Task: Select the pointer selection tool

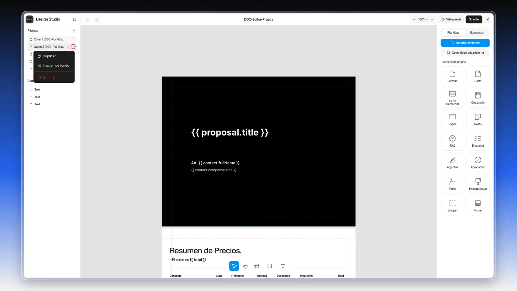Action: 234,266
